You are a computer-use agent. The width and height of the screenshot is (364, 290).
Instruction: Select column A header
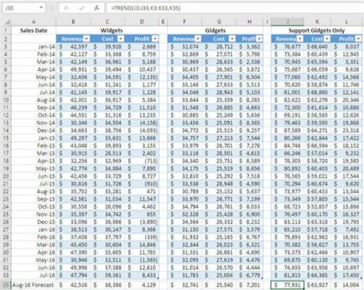click(33, 22)
